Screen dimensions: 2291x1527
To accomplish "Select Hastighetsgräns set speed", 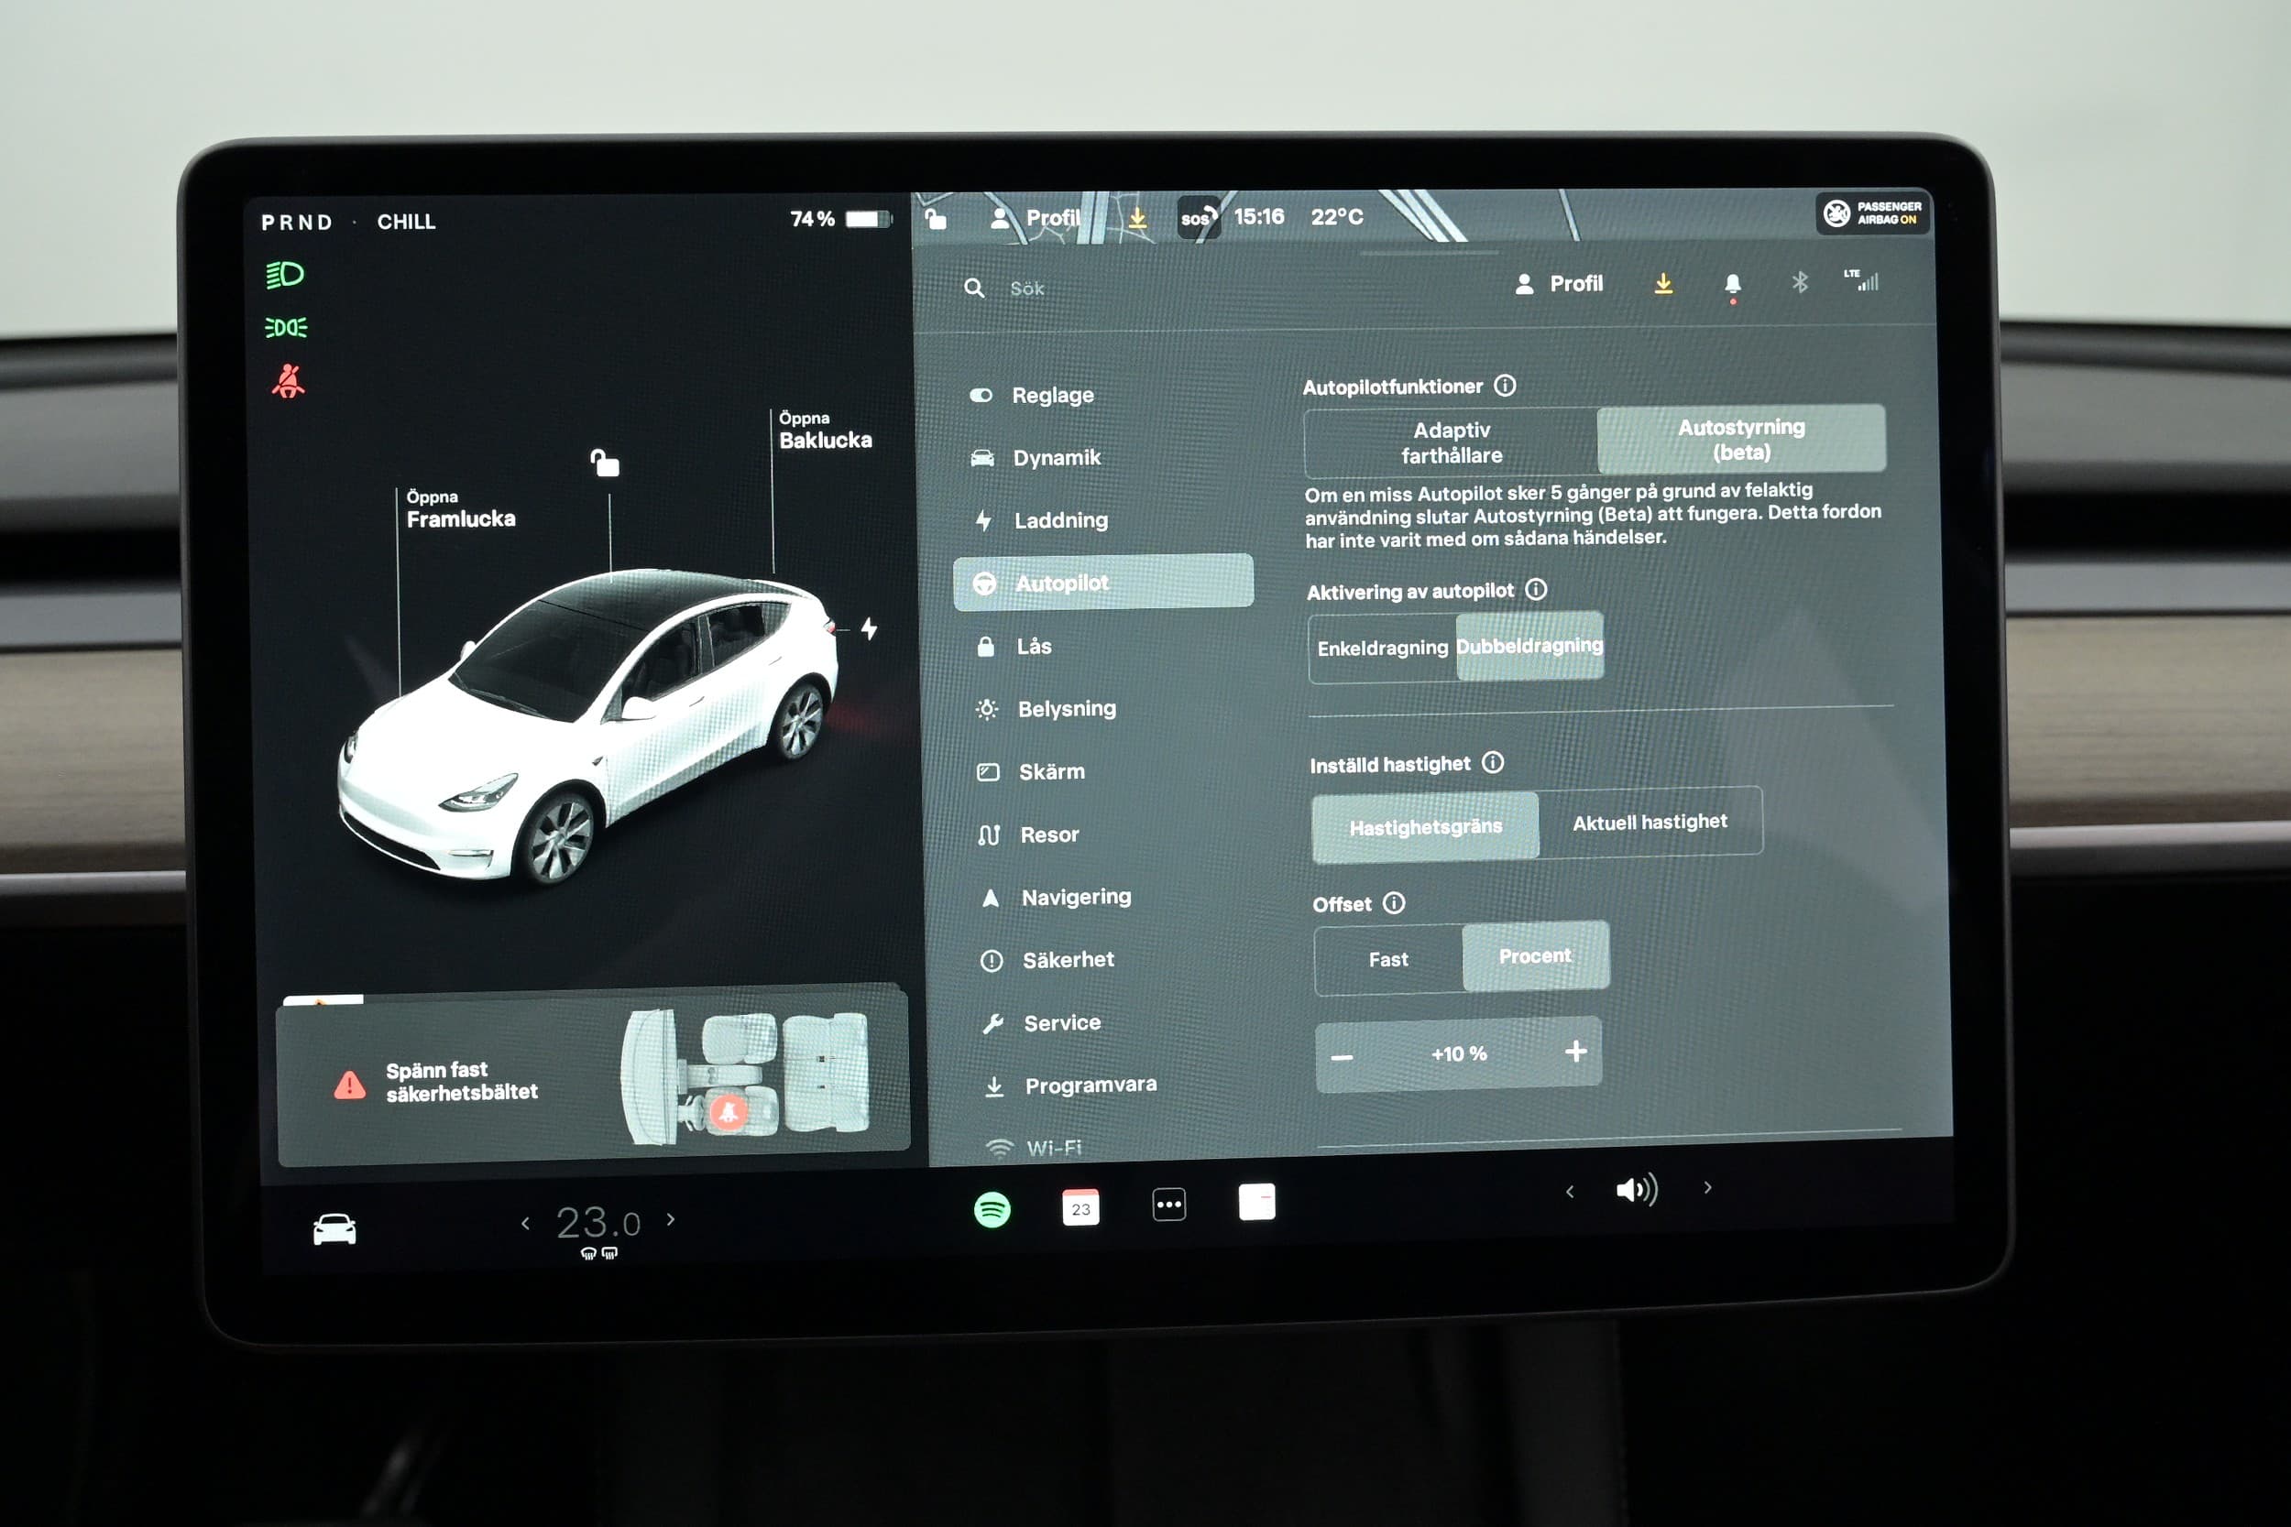I will [x=1425, y=827].
